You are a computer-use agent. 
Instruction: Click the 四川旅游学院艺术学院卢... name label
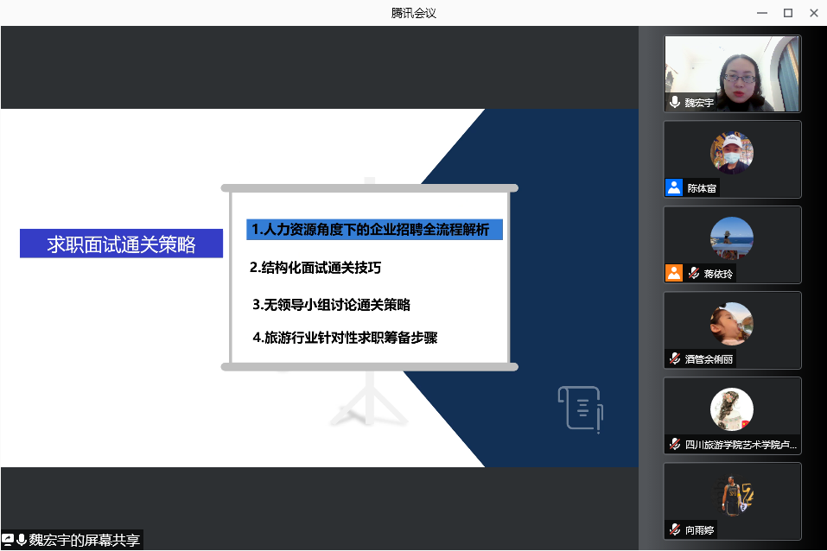[741, 445]
